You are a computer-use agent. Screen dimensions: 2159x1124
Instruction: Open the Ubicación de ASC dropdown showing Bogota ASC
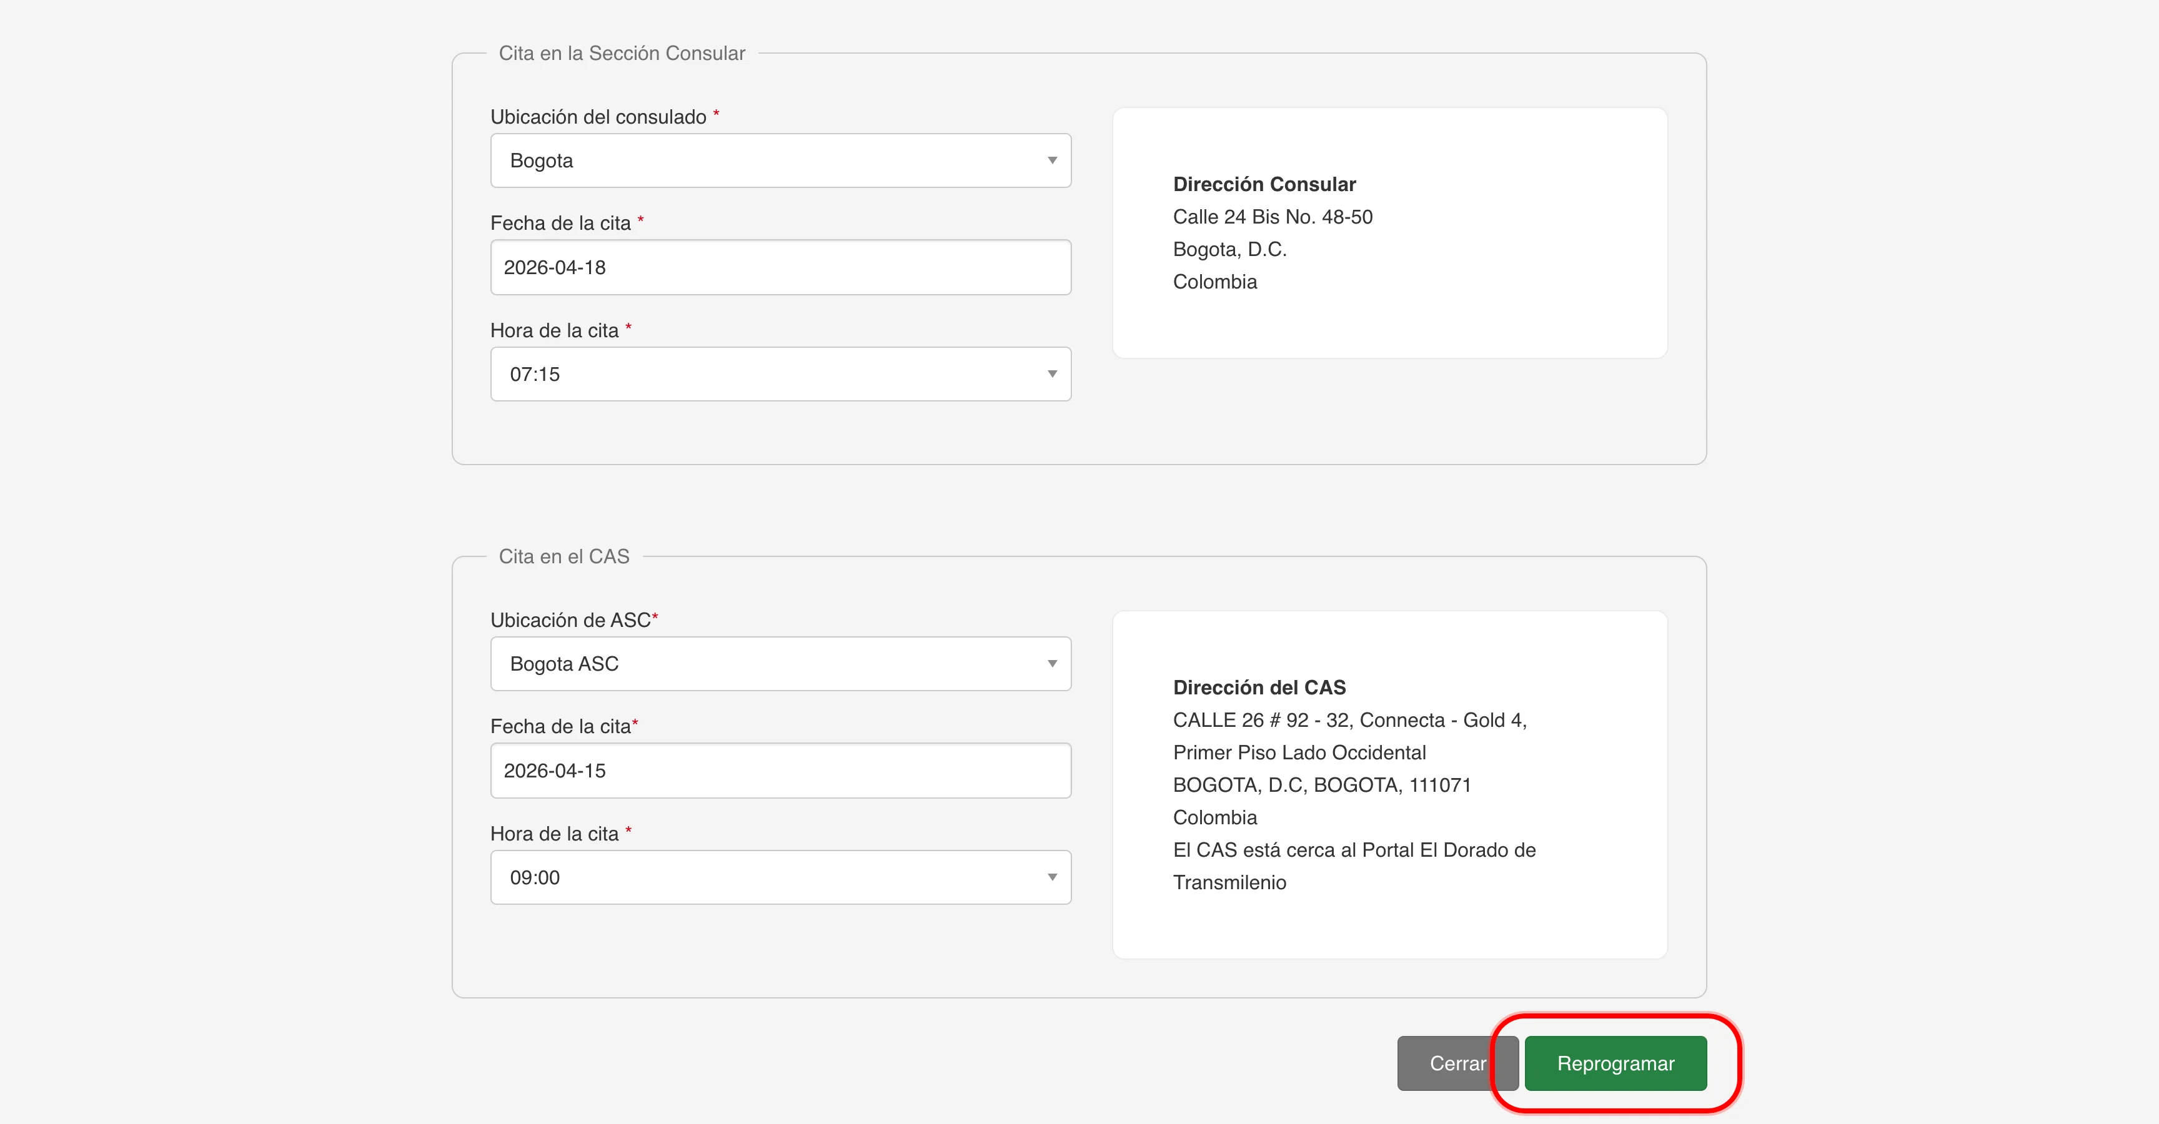click(x=780, y=664)
